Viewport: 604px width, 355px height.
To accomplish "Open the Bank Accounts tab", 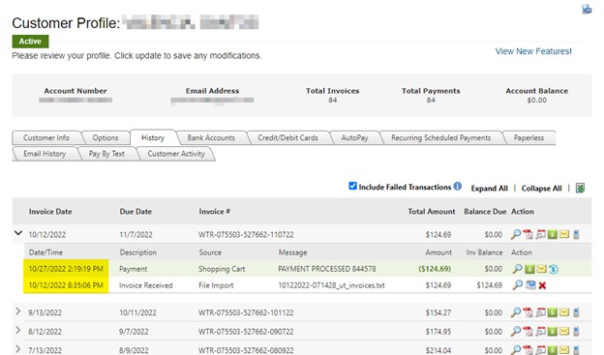I will click(x=211, y=138).
